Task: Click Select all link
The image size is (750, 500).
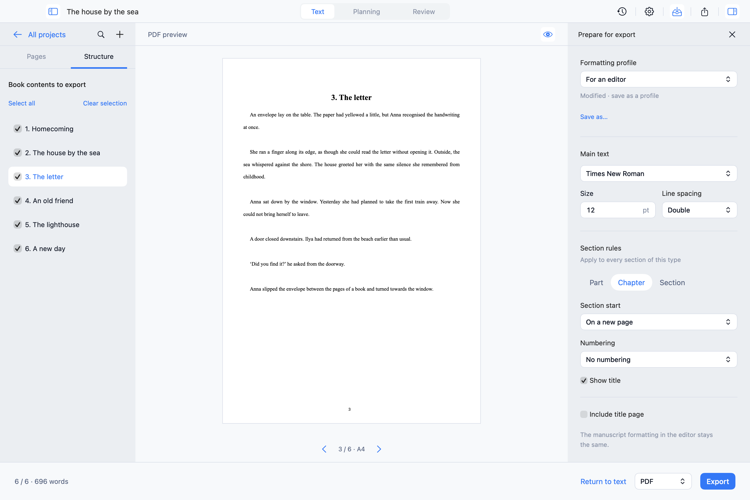Action: point(22,103)
